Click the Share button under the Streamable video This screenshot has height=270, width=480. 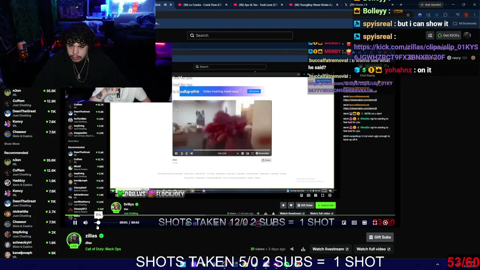point(266,160)
